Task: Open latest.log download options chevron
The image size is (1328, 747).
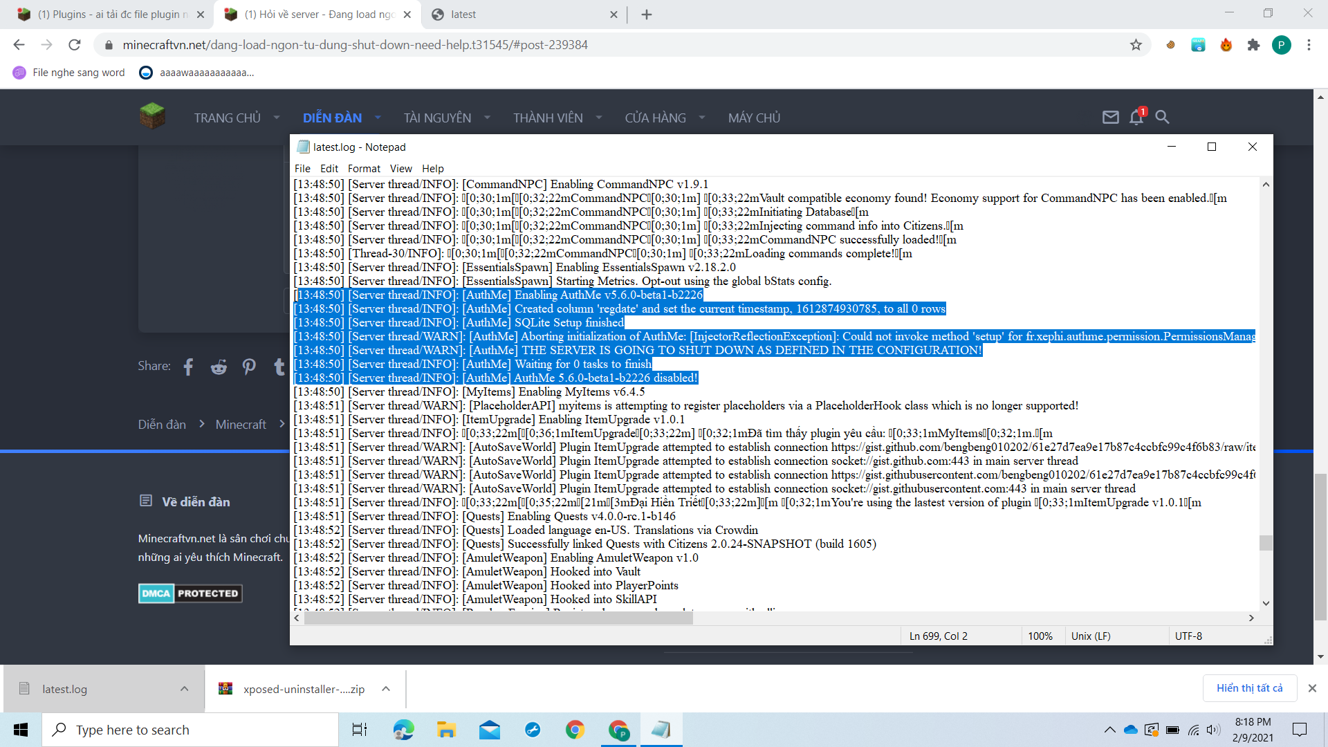Action: click(x=184, y=689)
